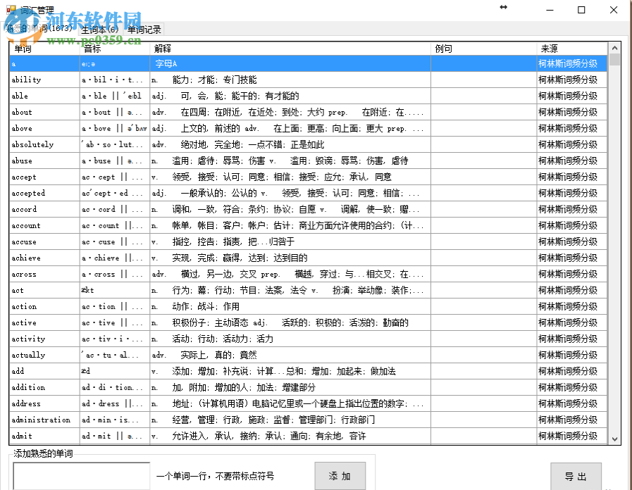Click the row for 'account'

click(42, 225)
